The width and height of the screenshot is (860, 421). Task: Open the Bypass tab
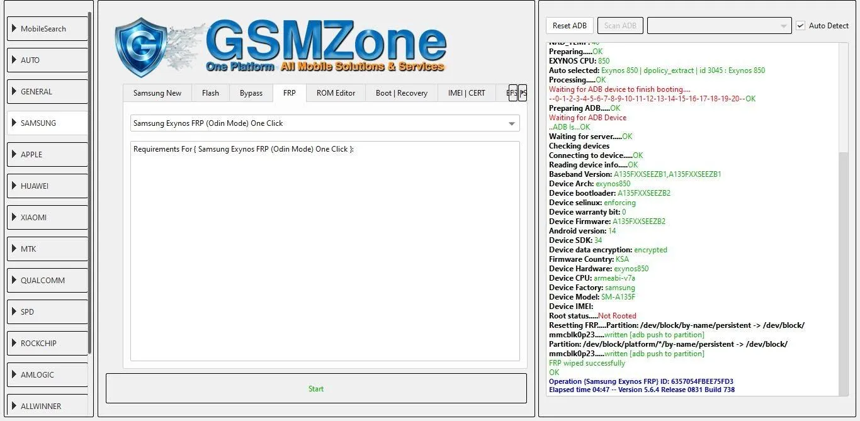pyautogui.click(x=251, y=93)
